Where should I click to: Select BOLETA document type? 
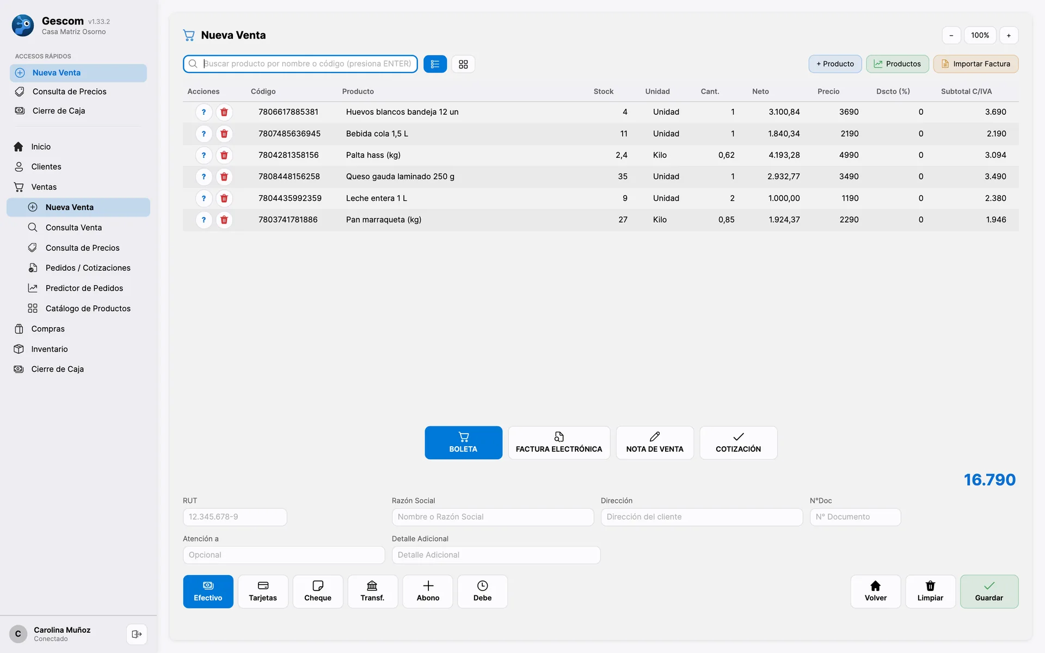coord(463,442)
